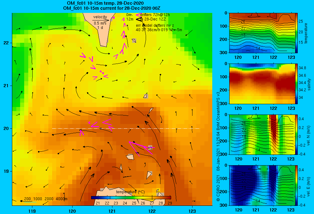Click the latitude label 22 on main map

6,43
